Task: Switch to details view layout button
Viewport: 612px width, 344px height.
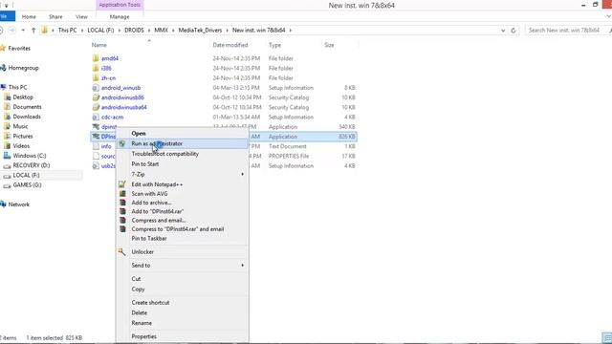Action: [608, 337]
